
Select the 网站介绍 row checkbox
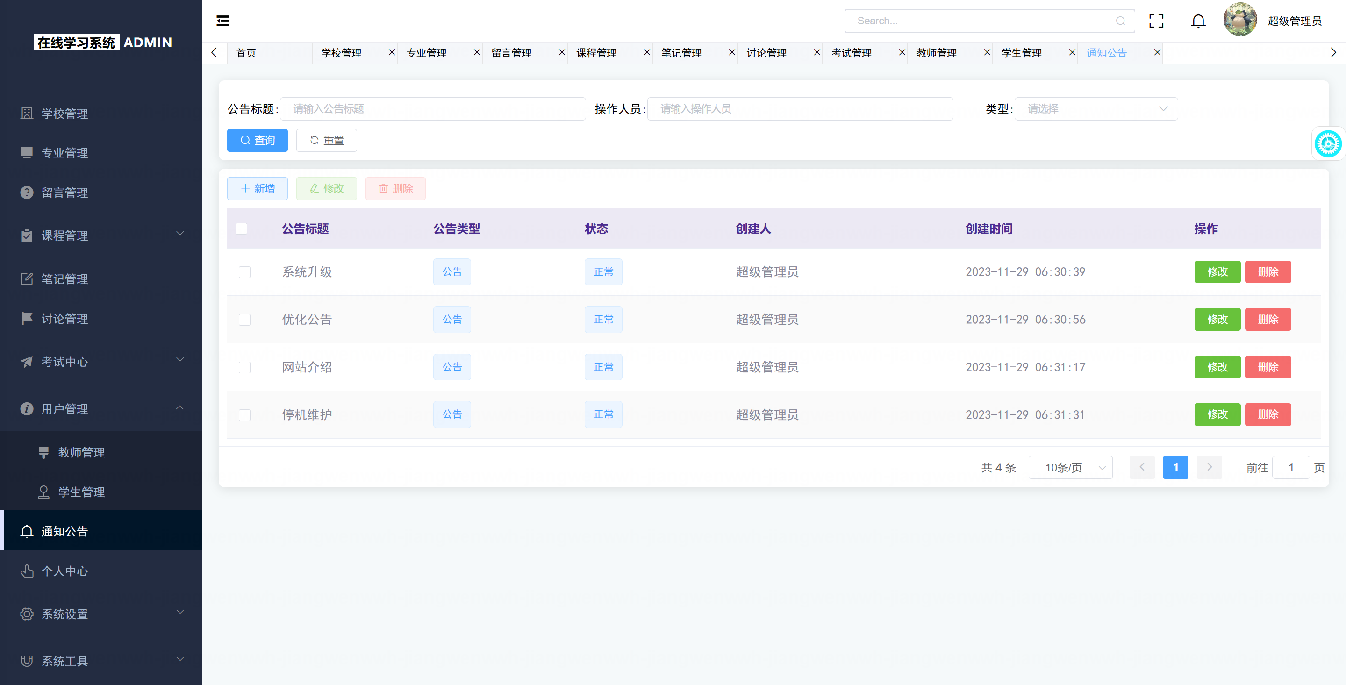244,367
